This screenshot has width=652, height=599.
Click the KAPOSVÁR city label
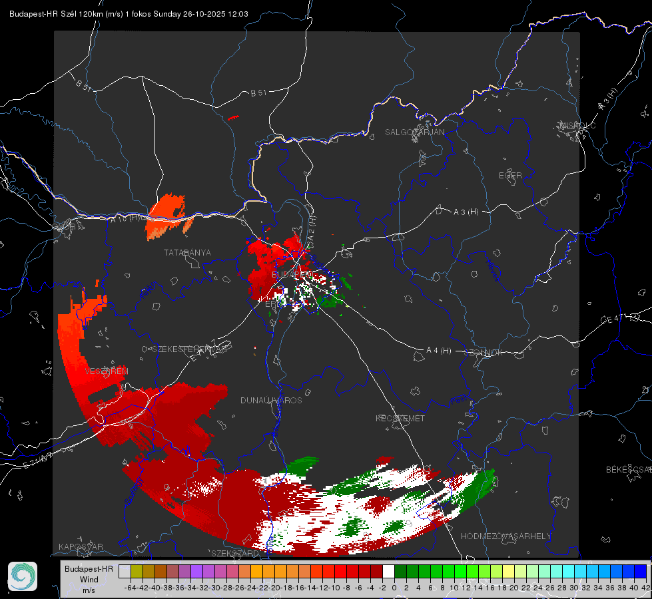point(81,546)
